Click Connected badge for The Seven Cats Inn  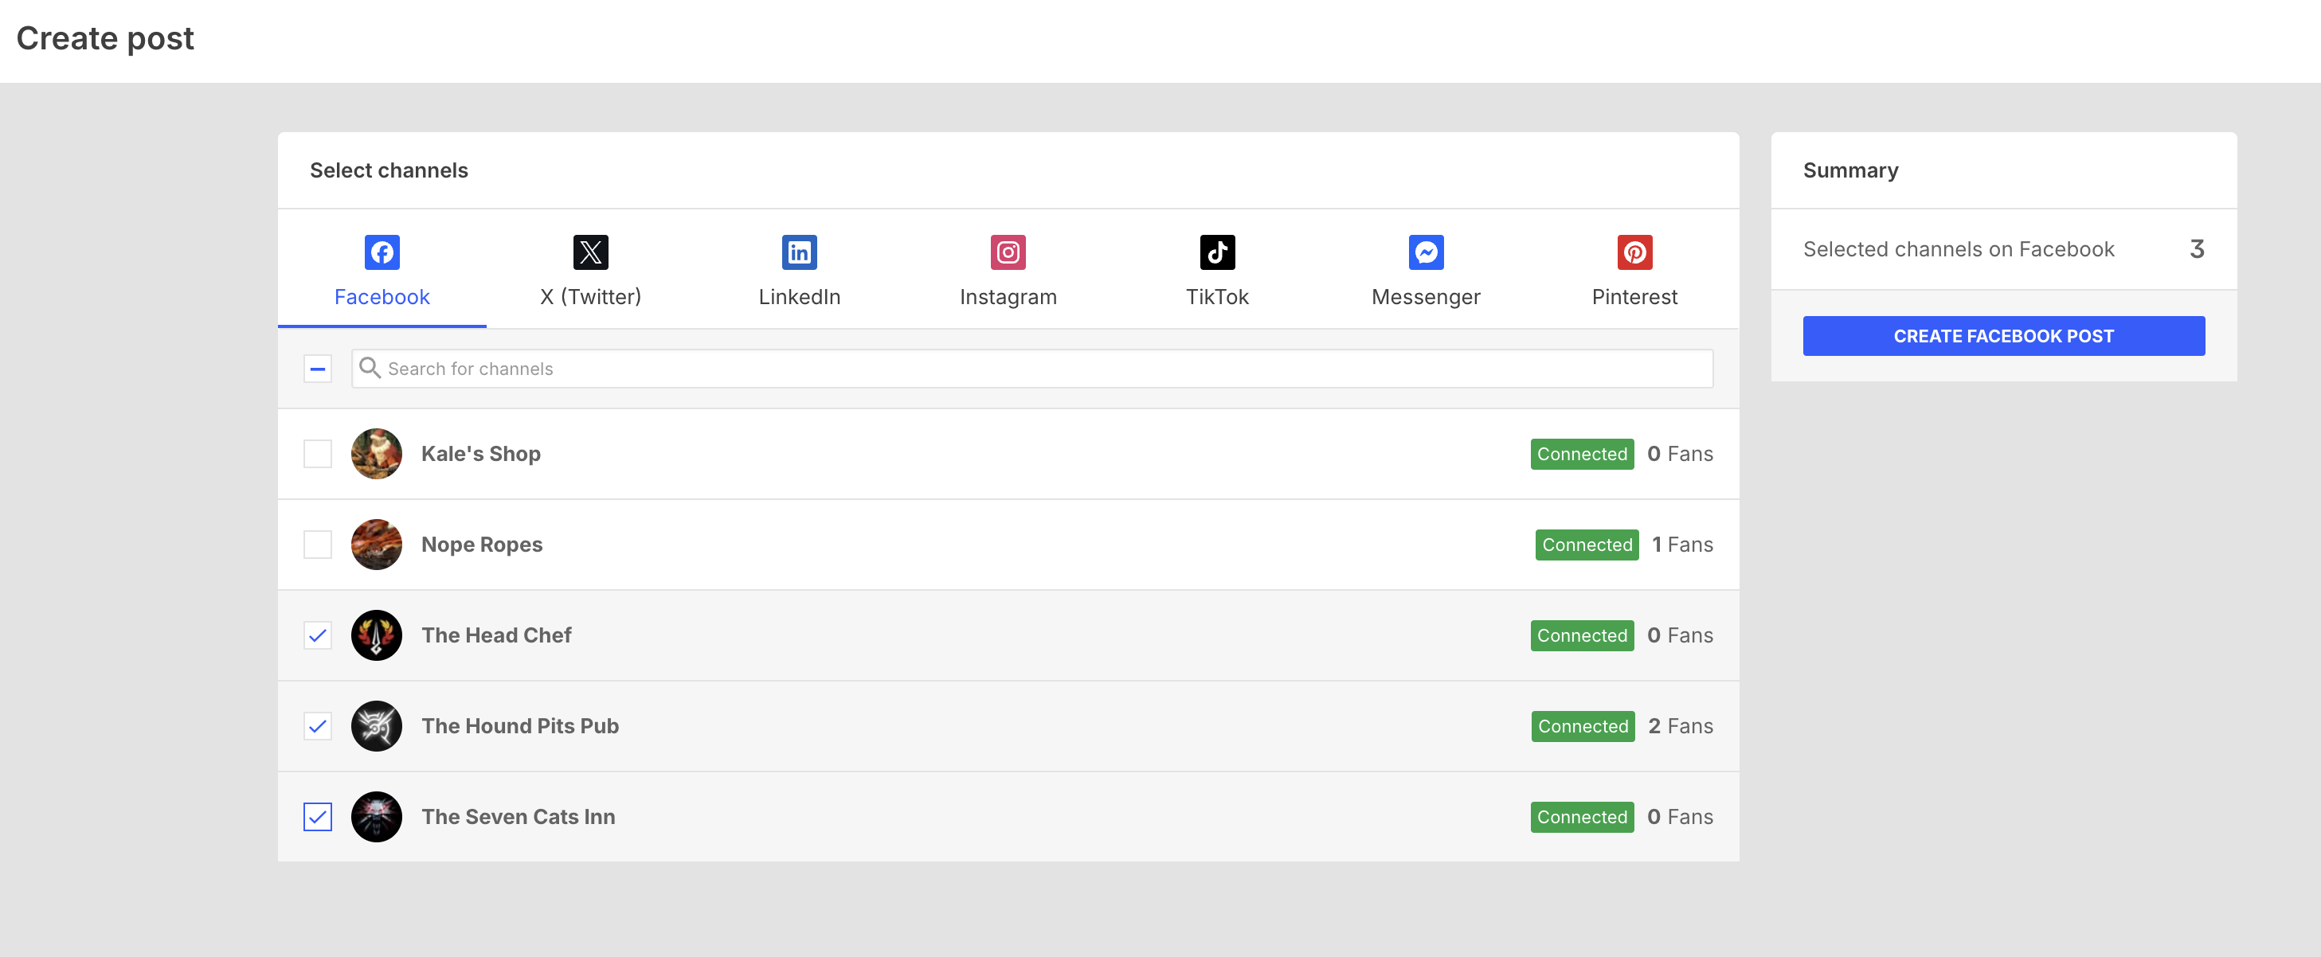1582,817
